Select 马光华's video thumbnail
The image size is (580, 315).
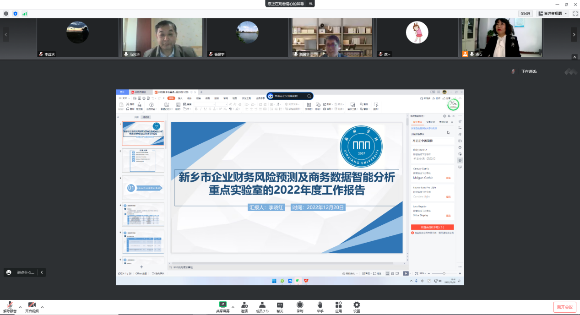[163, 38]
